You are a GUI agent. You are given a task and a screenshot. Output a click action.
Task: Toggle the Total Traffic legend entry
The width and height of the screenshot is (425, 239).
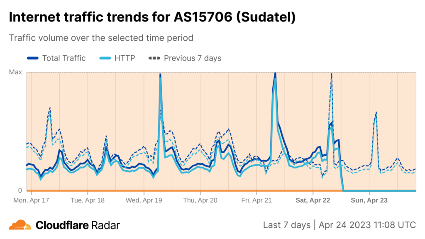pyautogui.click(x=64, y=58)
